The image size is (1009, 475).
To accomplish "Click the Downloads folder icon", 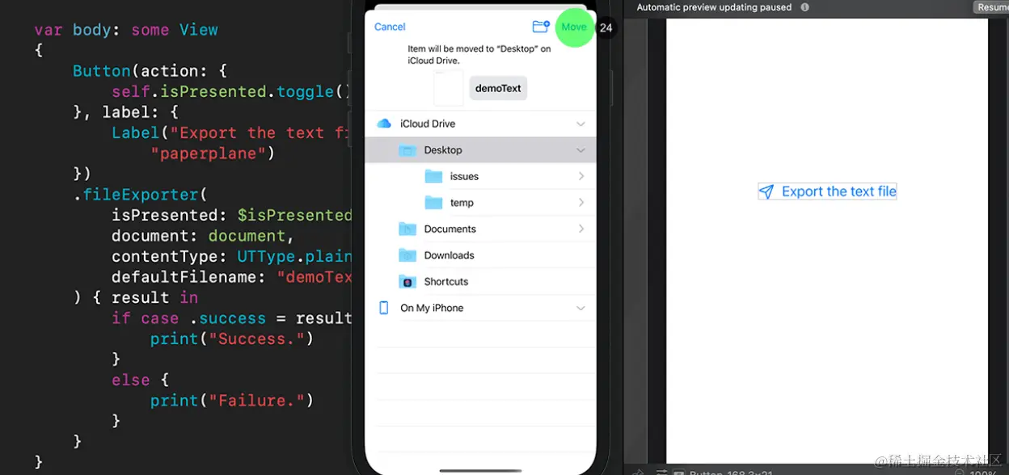I will [407, 255].
